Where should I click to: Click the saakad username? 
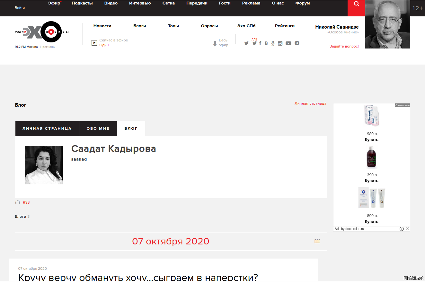click(x=79, y=159)
